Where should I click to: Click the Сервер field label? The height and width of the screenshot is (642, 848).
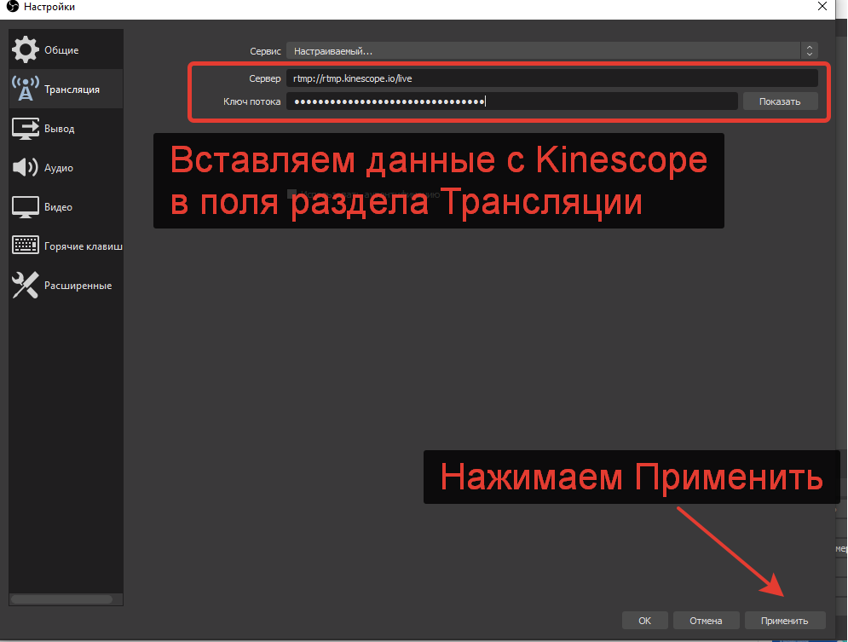pos(265,78)
